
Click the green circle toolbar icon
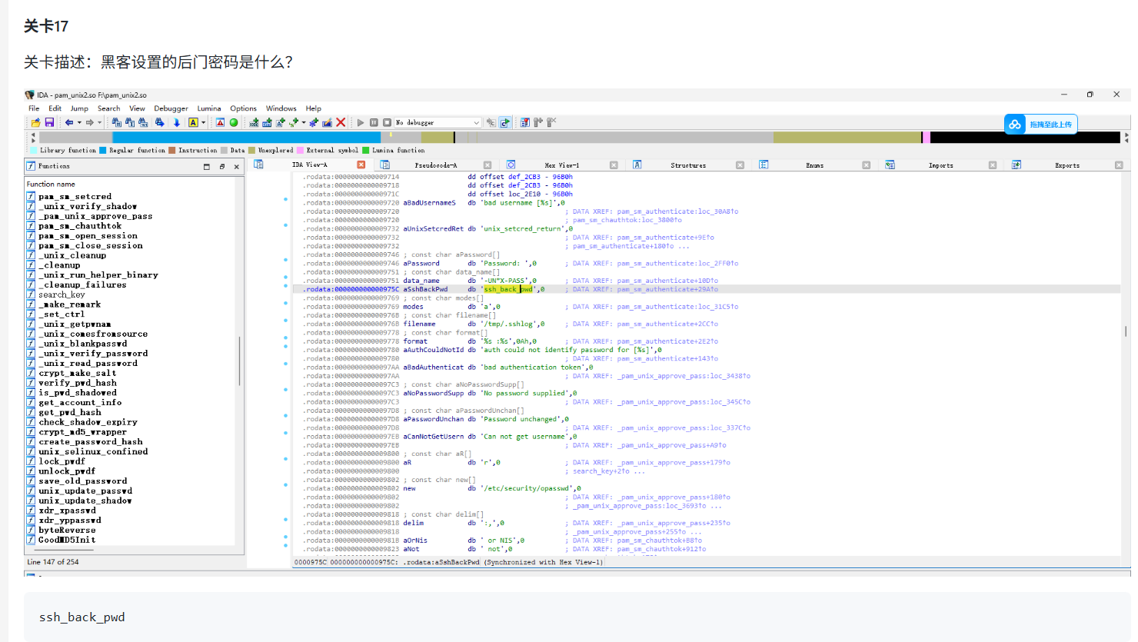point(234,122)
